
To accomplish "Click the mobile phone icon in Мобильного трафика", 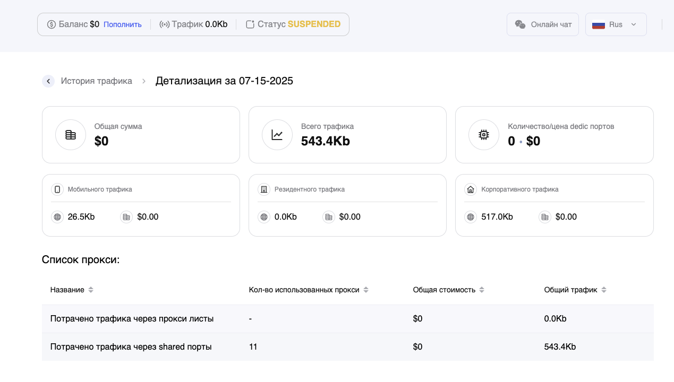I will point(57,189).
